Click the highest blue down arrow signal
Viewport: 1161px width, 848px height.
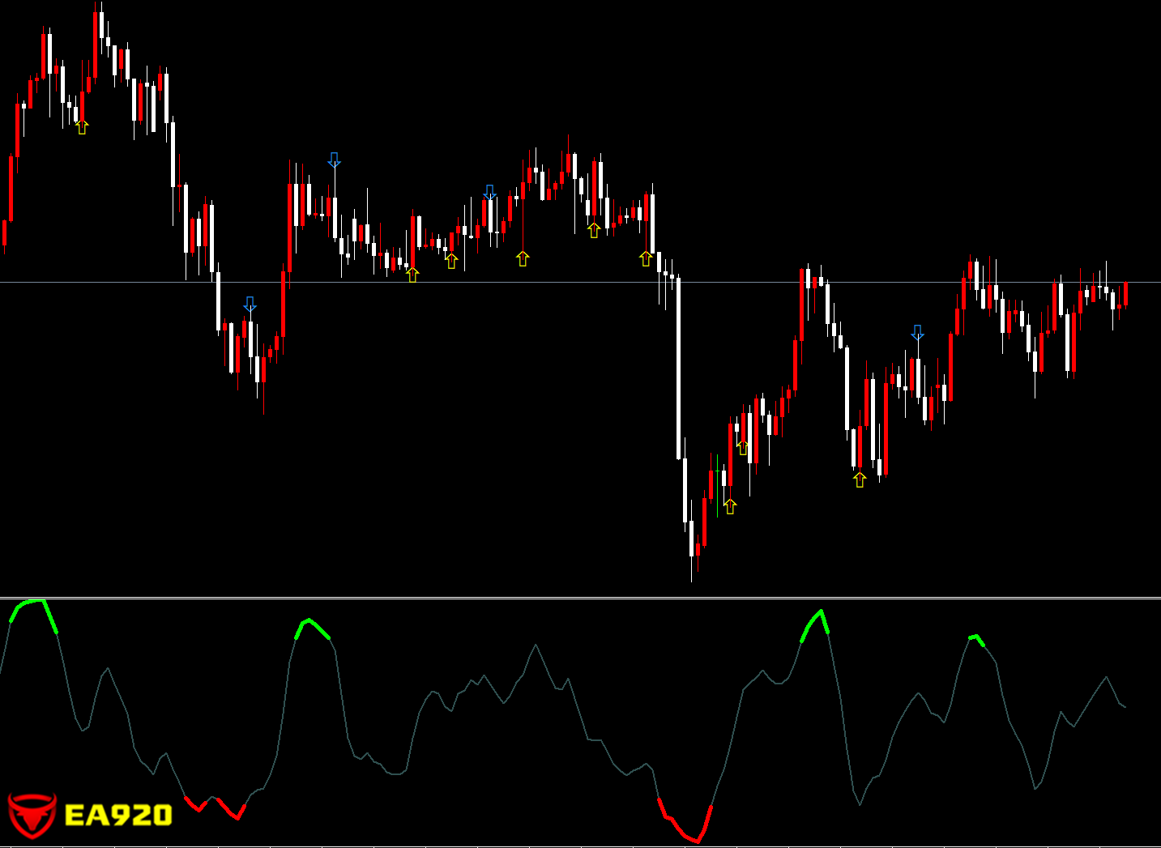pyautogui.click(x=334, y=160)
